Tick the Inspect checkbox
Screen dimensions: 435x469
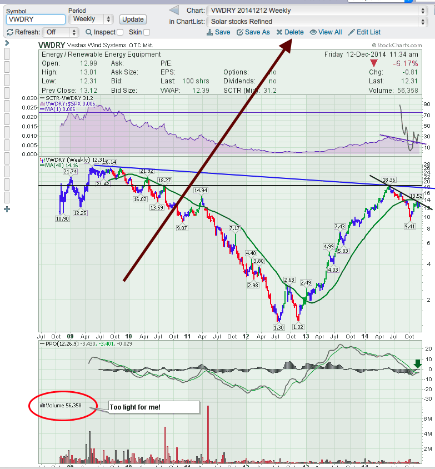(x=120, y=32)
